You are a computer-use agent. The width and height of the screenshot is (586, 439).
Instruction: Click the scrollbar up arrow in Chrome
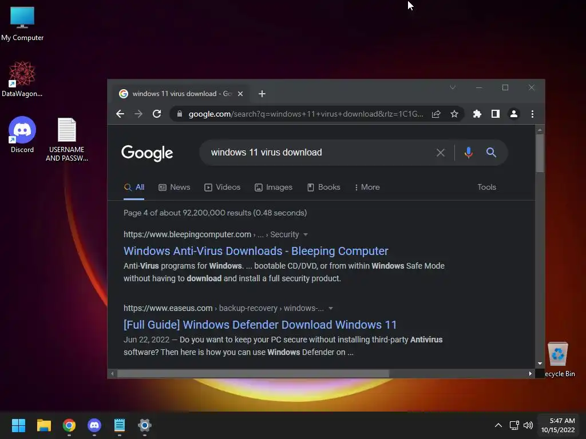coord(540,130)
